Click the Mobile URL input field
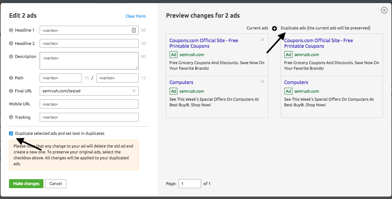The image size is (392, 199). [89, 104]
